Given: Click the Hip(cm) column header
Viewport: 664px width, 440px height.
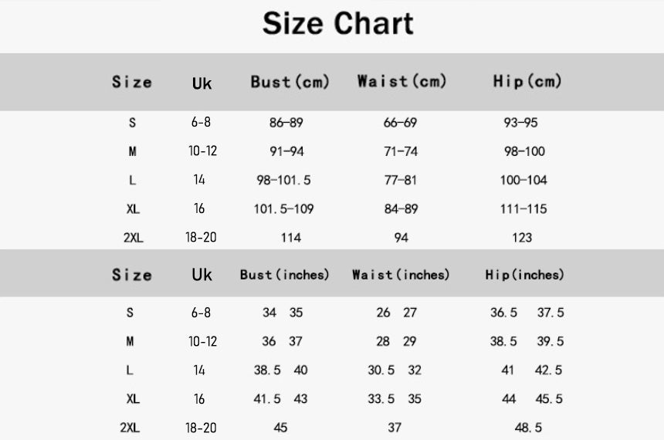Looking at the screenshot, I should [527, 82].
